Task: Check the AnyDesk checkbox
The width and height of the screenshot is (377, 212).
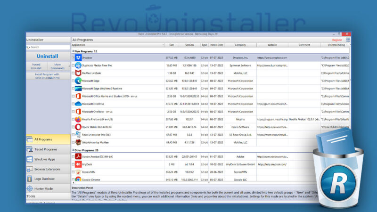Action: point(73,164)
